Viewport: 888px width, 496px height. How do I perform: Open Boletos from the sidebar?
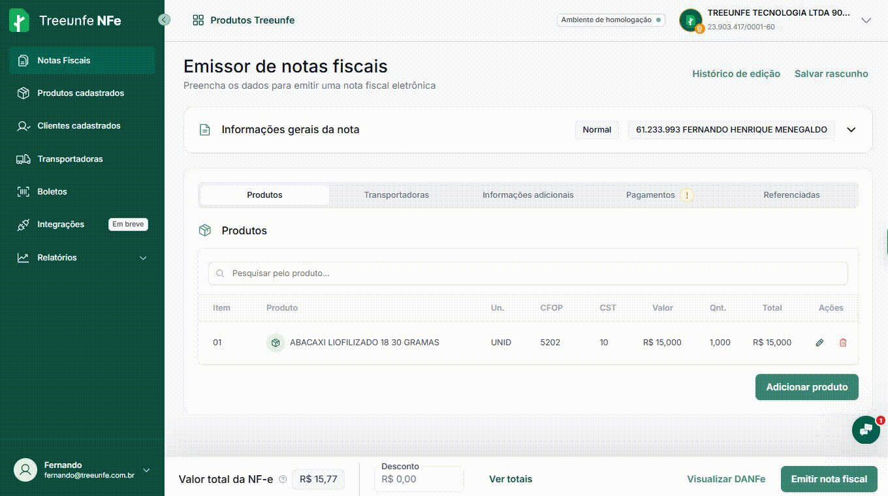coord(52,192)
